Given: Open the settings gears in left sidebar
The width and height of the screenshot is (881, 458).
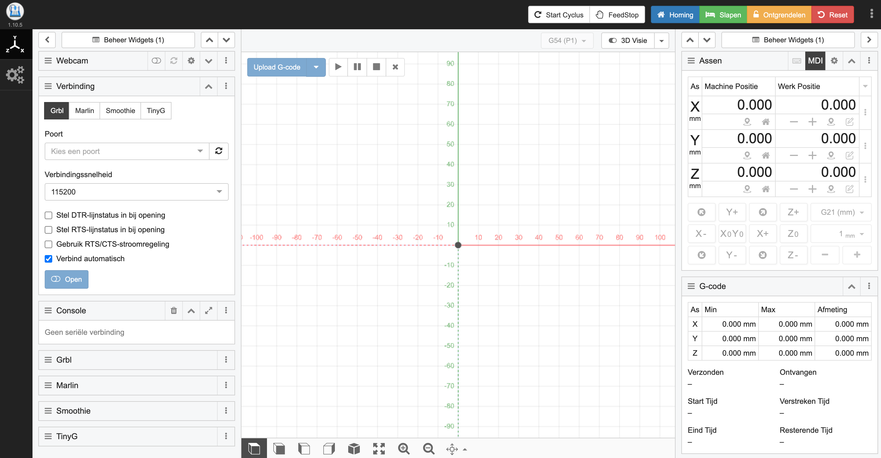Looking at the screenshot, I should (x=15, y=75).
